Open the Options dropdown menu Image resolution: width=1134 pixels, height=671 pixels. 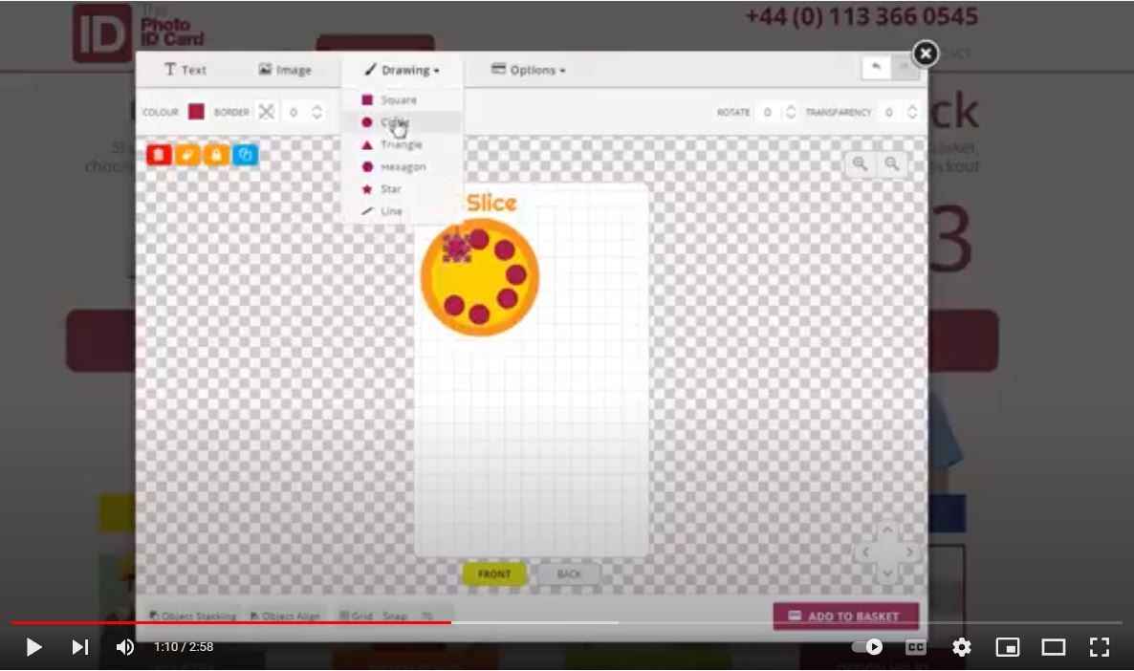pos(527,69)
